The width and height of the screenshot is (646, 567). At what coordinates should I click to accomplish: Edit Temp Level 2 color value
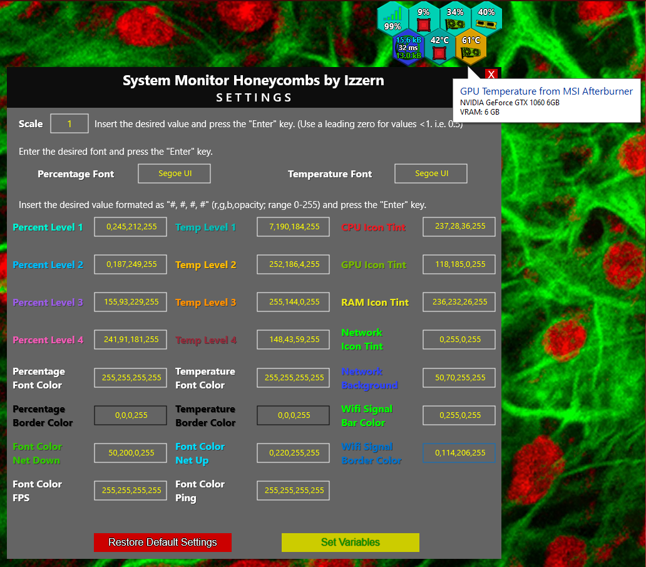[294, 264]
